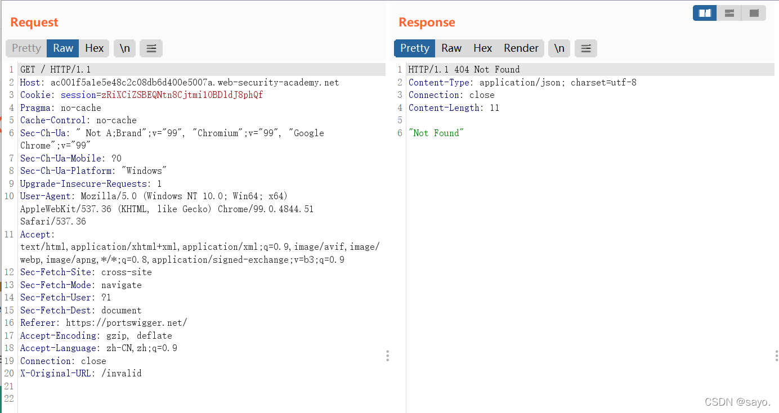The image size is (779, 413).
Task: Click the request Connection: close header on line 19
Action: pyautogui.click(x=63, y=361)
